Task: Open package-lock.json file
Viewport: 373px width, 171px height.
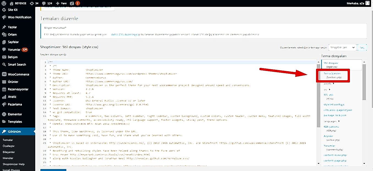Action: click(335, 115)
